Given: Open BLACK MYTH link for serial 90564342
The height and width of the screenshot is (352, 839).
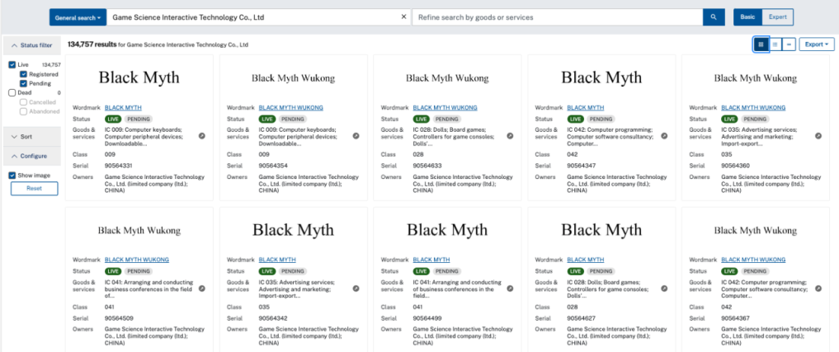Looking at the screenshot, I should click(x=277, y=260).
